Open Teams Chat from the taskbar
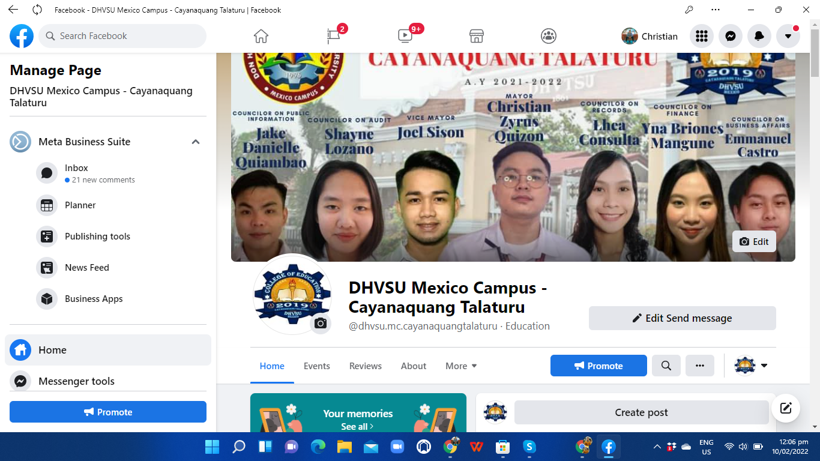The width and height of the screenshot is (820, 461). click(291, 447)
